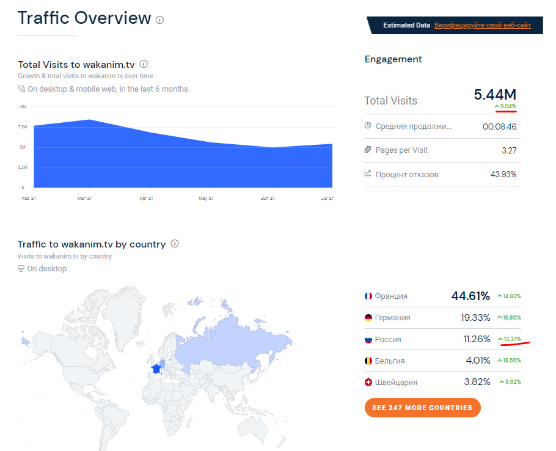
Task: Click the Belgian flag icon
Action: click(368, 361)
